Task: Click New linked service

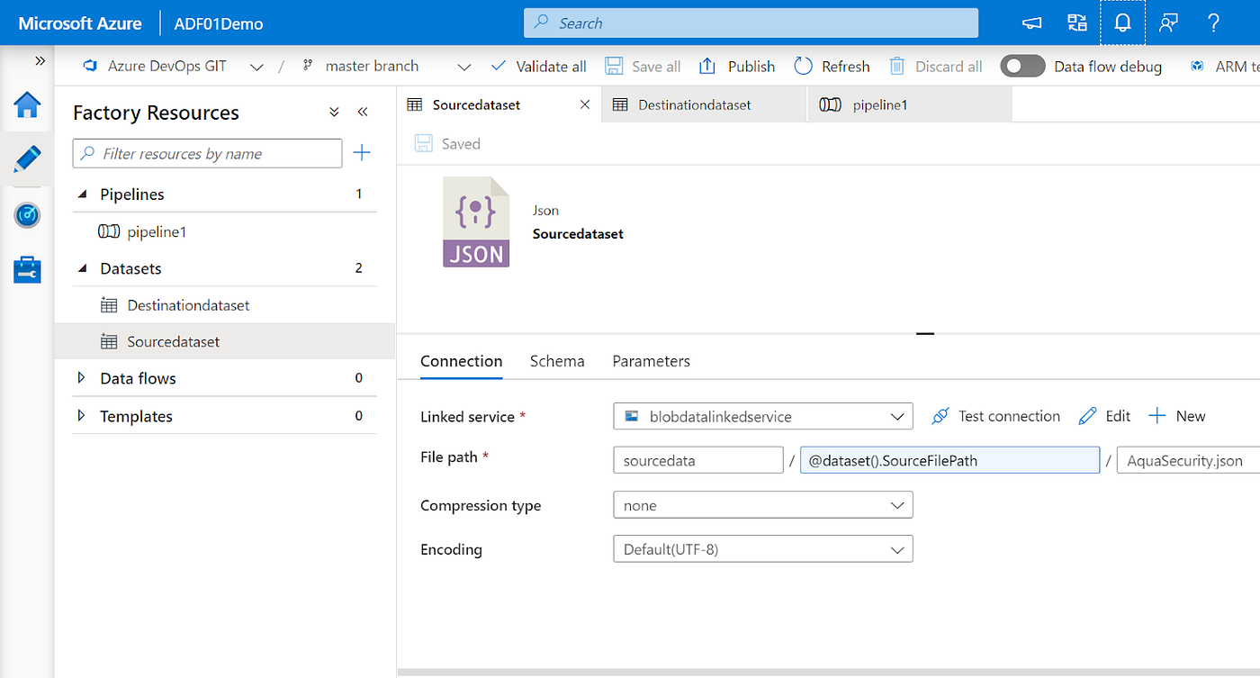Action: [1177, 416]
